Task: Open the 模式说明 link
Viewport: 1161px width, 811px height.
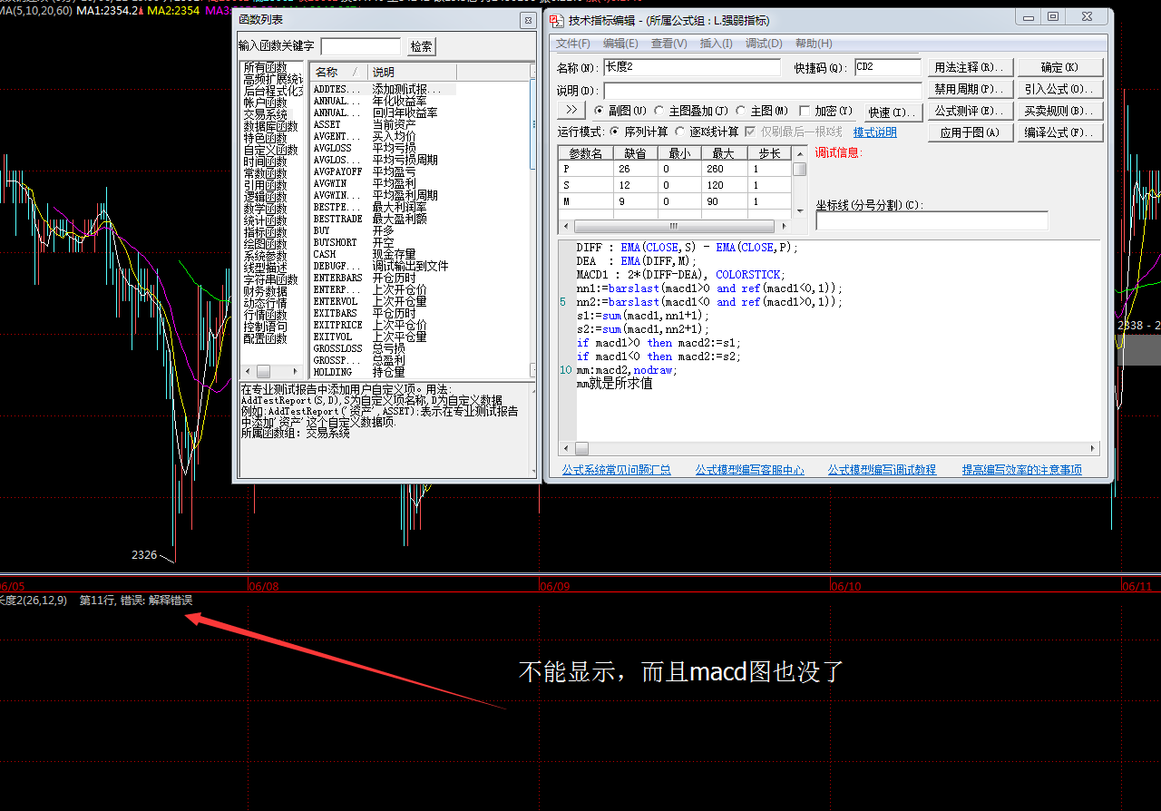Action: coord(875,132)
